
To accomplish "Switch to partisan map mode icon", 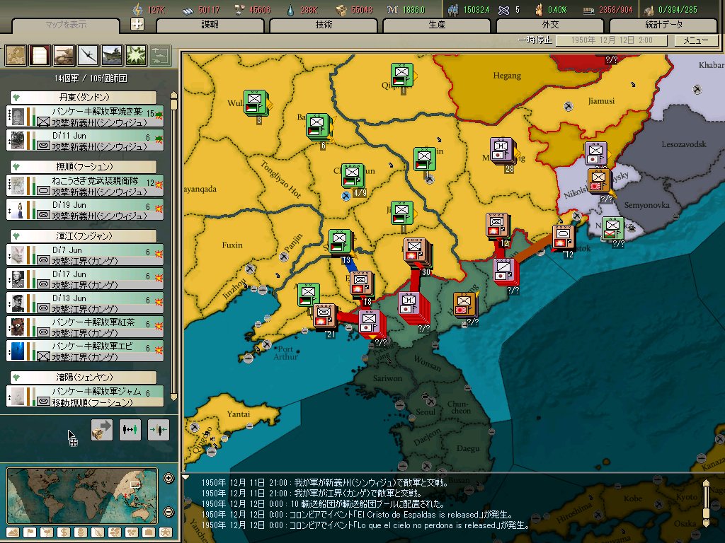I will (98, 532).
